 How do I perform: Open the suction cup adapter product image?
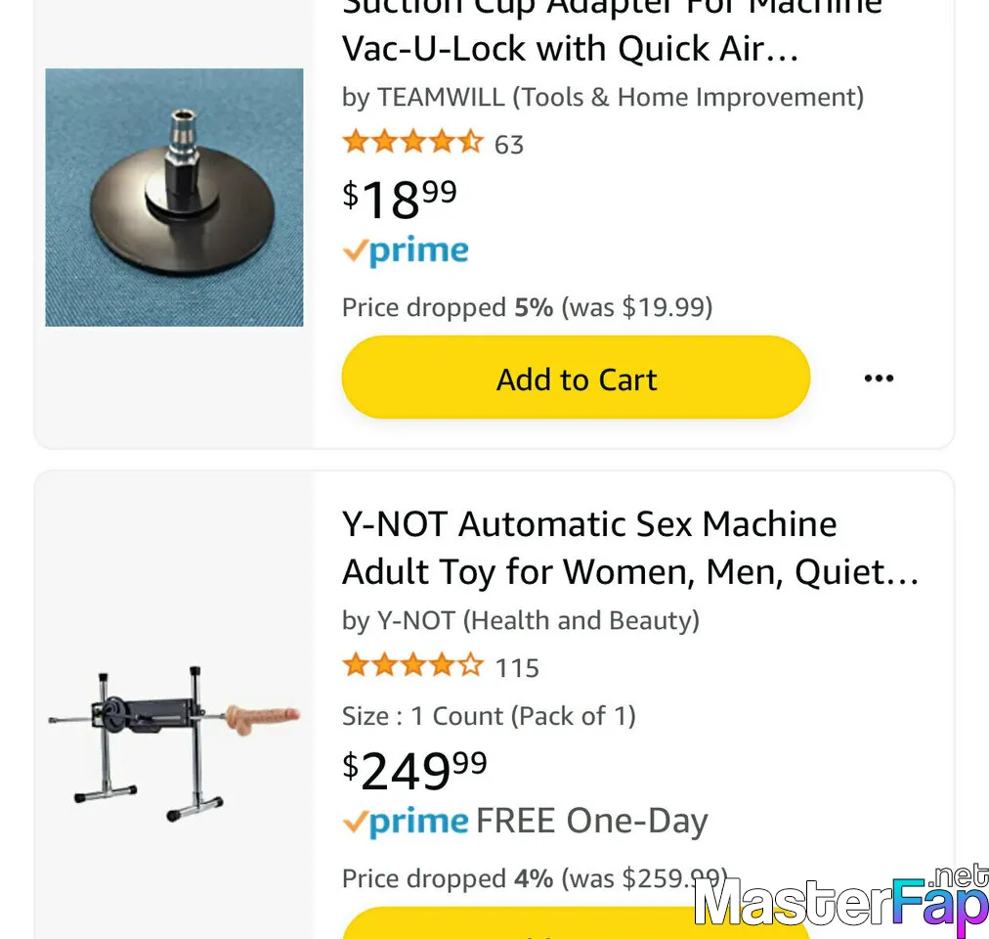tap(174, 197)
